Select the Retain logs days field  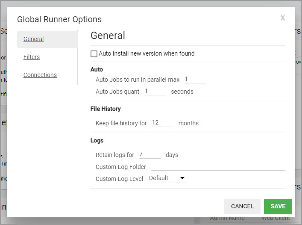pyautogui.click(x=150, y=154)
